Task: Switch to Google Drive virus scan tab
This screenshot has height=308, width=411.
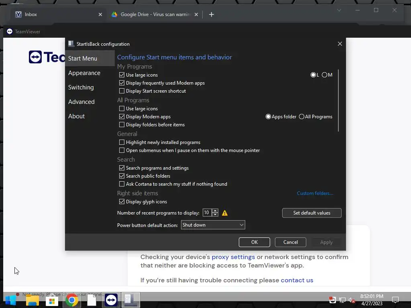Action: tap(155, 14)
